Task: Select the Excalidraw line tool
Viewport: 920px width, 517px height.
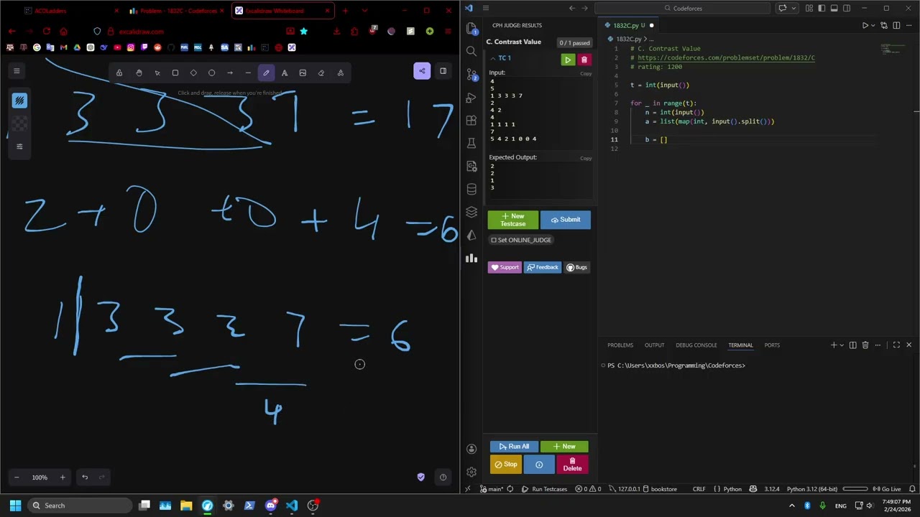Action: click(248, 73)
